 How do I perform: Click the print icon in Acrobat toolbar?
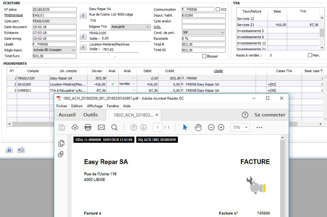[88, 127]
